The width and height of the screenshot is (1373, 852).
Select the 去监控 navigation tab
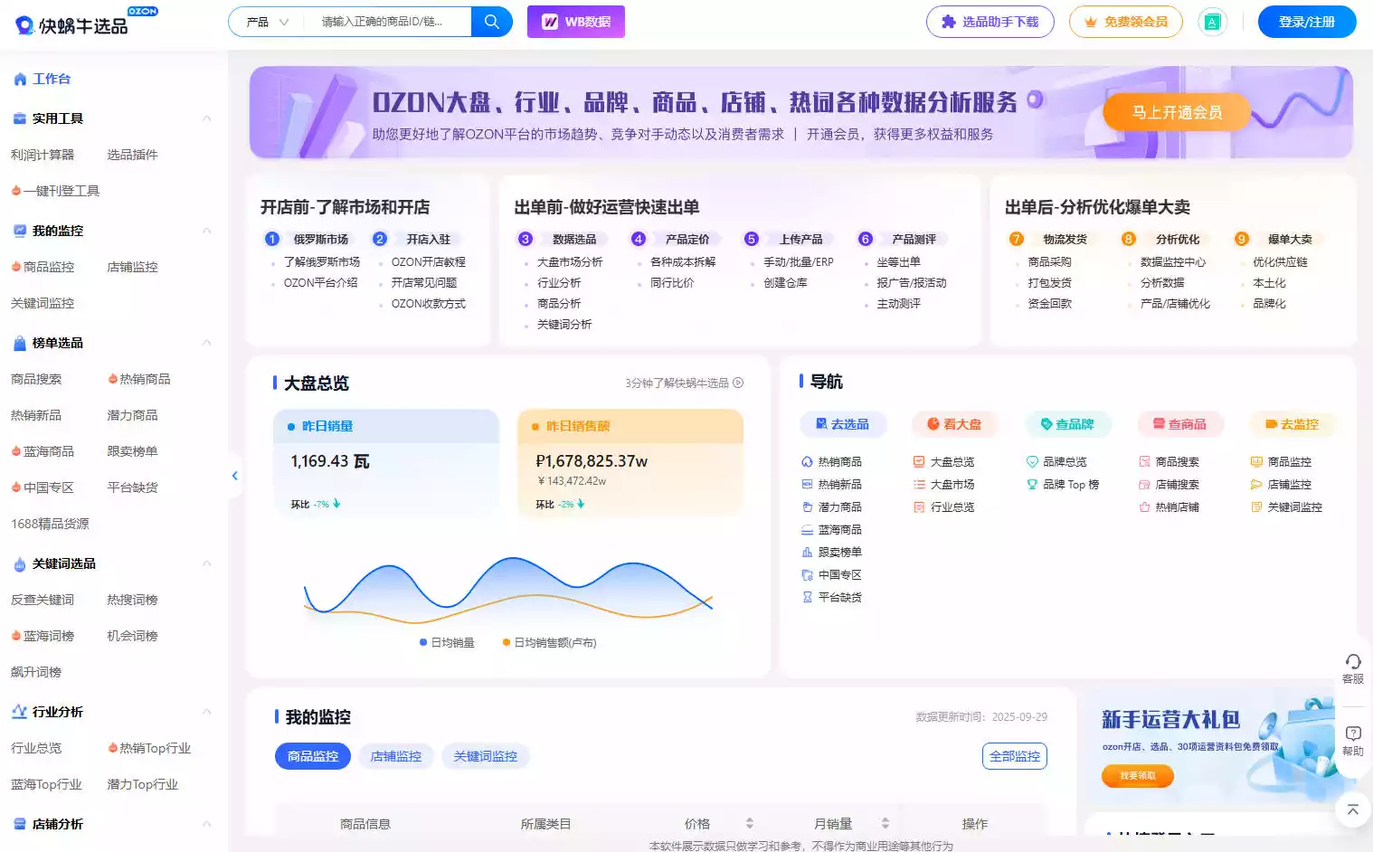pyautogui.click(x=1292, y=424)
